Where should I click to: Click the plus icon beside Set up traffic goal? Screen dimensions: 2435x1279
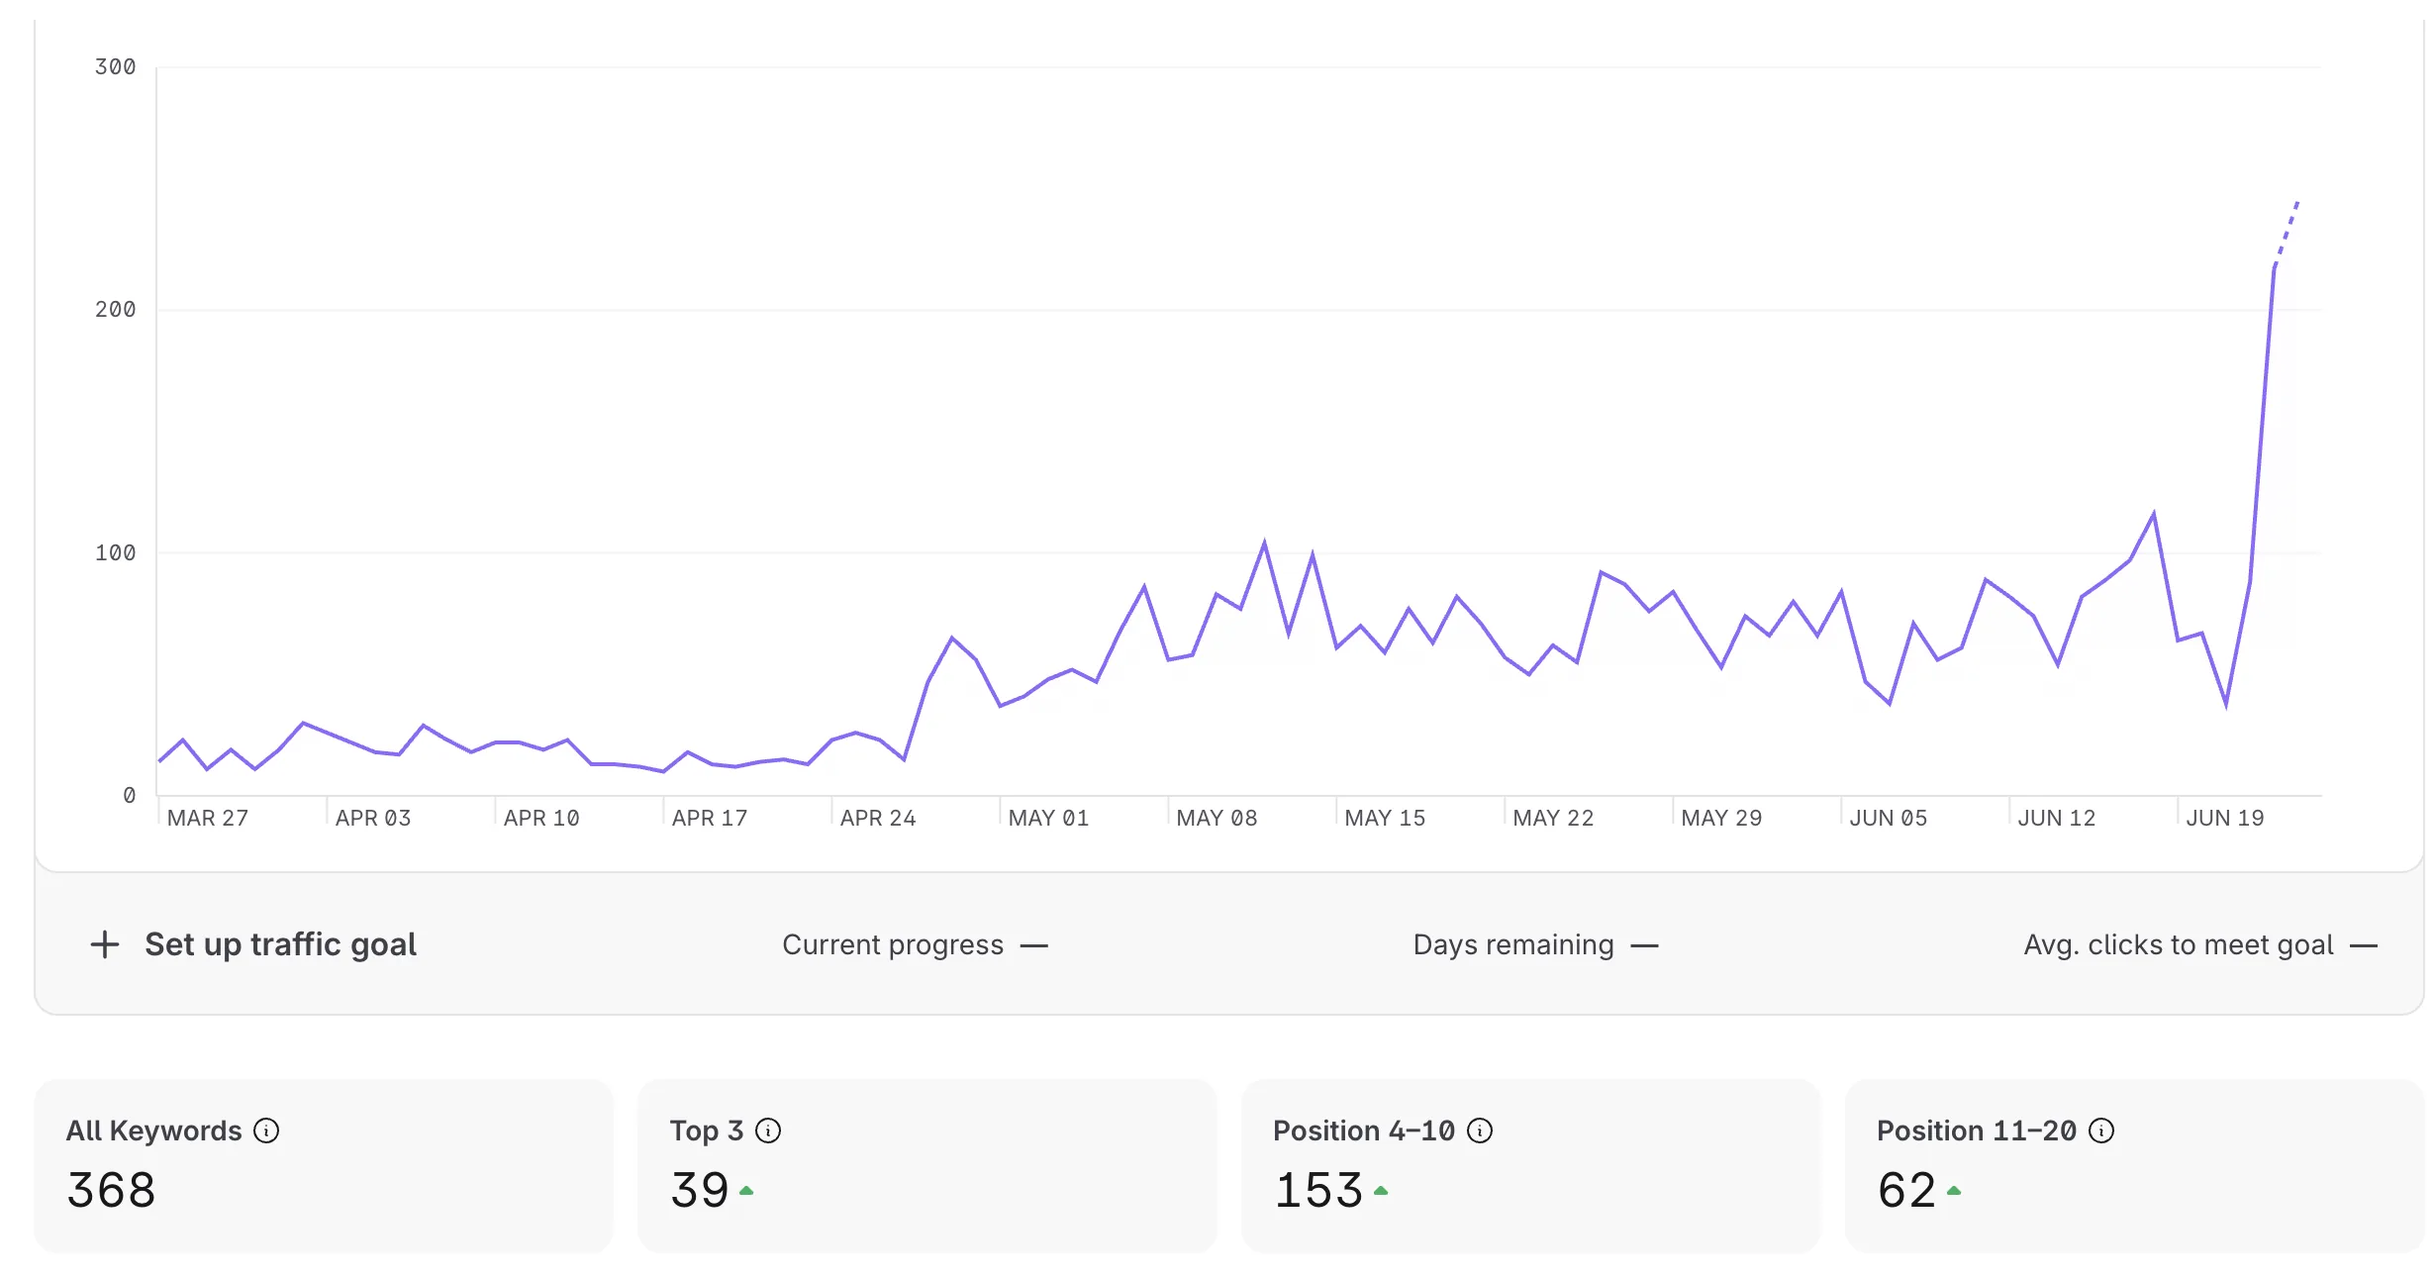[105, 944]
